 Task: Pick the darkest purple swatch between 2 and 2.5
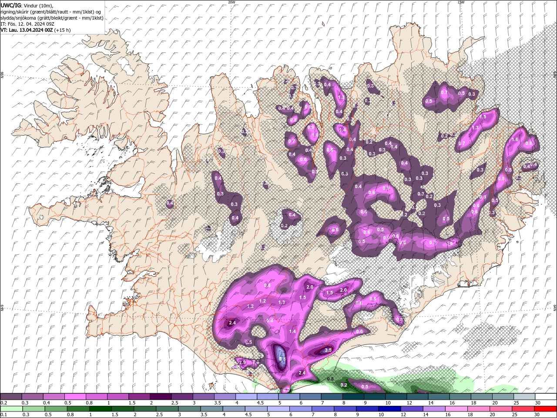point(161,397)
